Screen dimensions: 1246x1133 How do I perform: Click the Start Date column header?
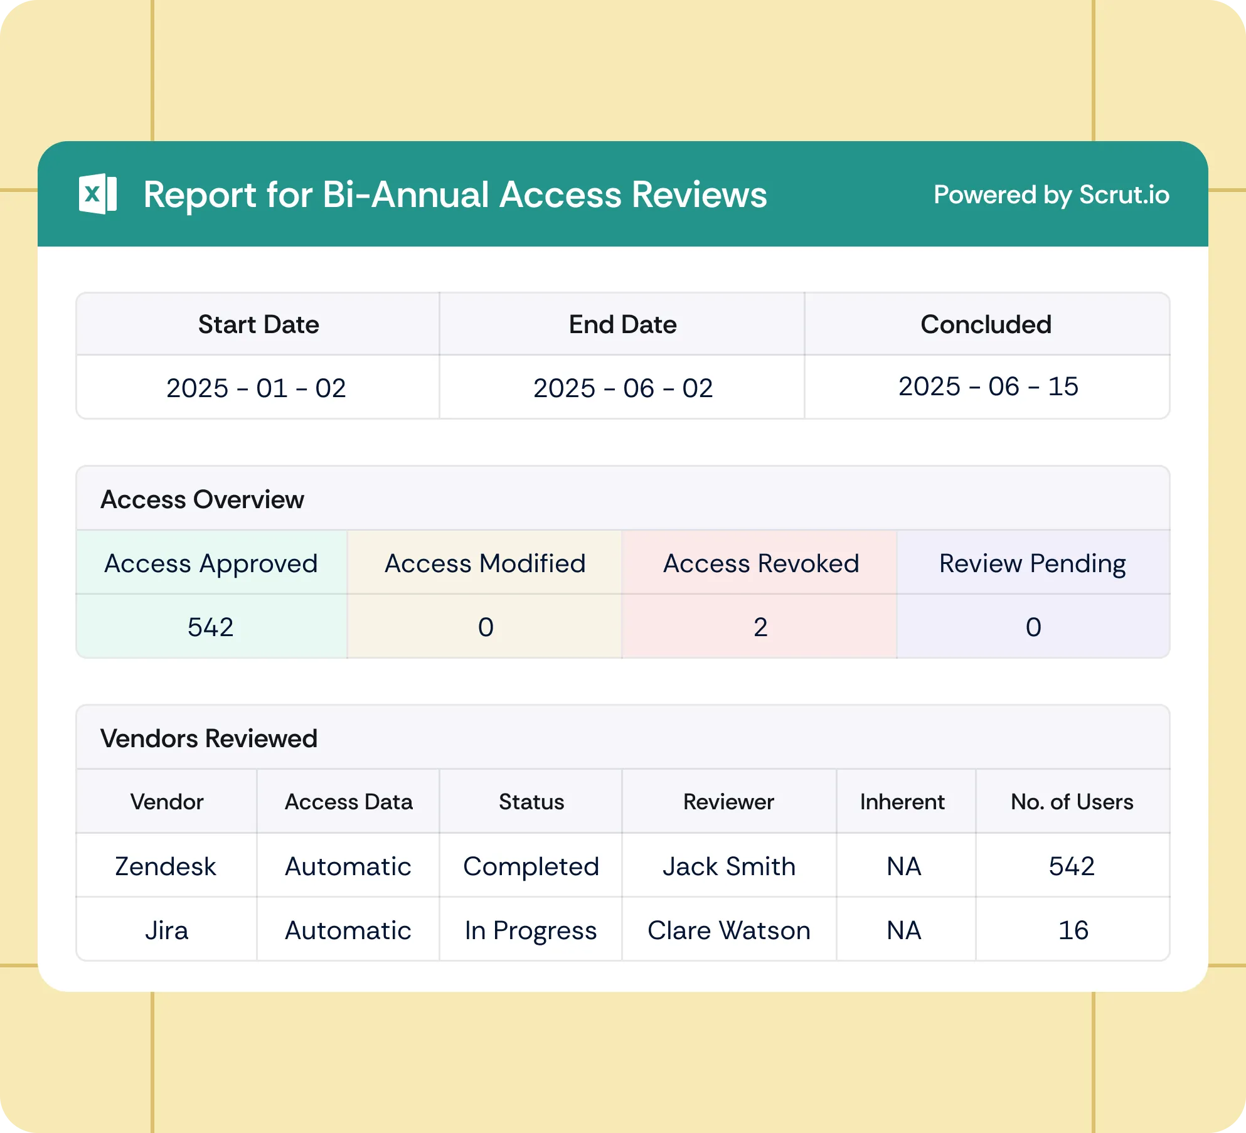[258, 324]
